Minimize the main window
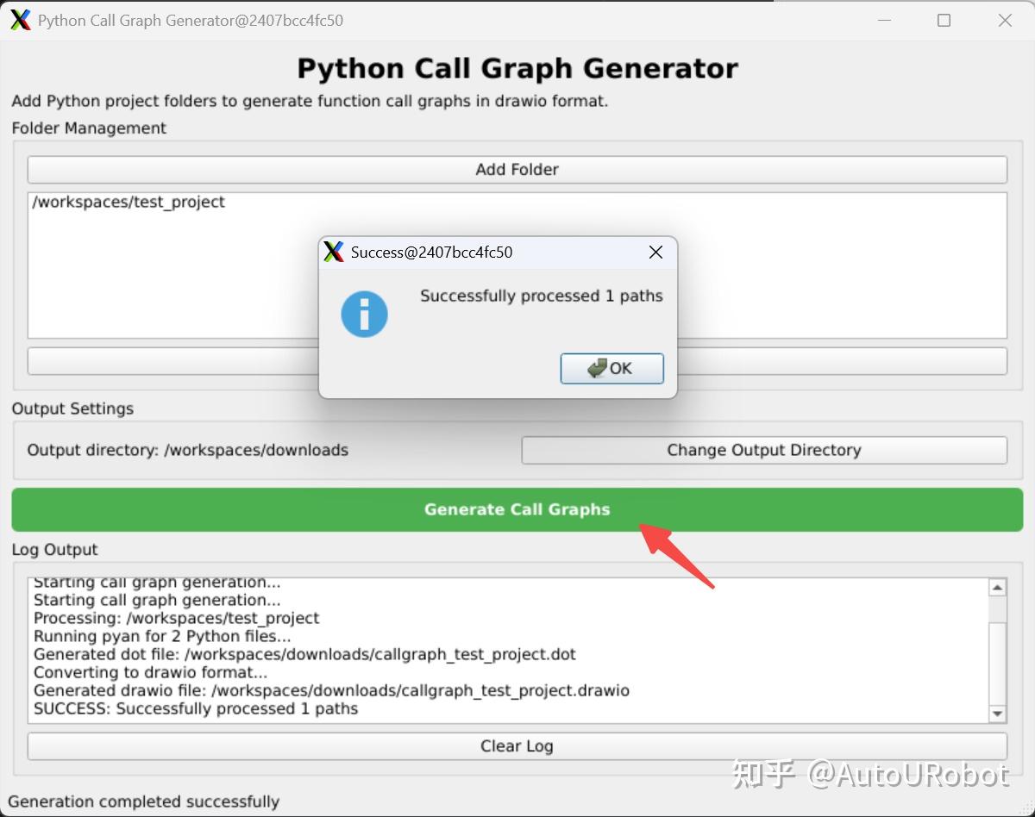The height and width of the screenshot is (817, 1035). coord(884,20)
